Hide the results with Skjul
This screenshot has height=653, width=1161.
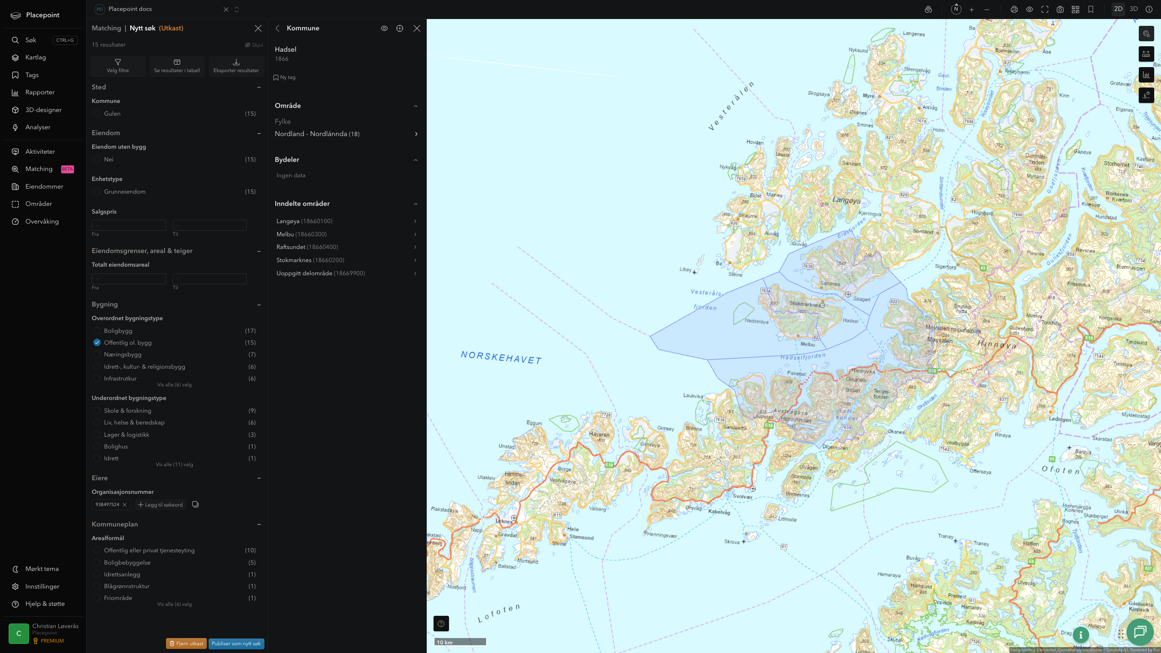[x=254, y=45]
